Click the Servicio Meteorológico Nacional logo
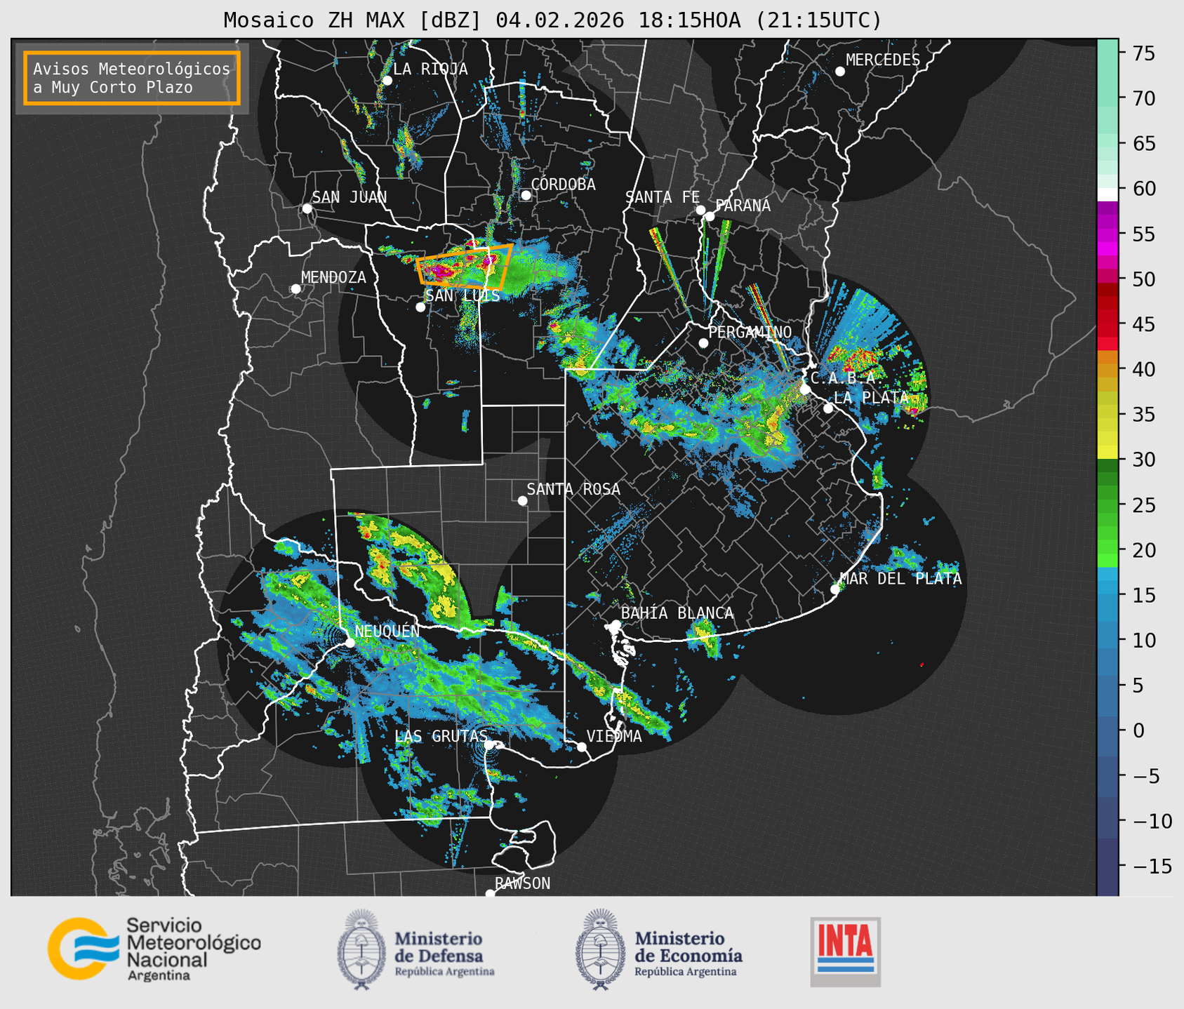Image resolution: width=1184 pixels, height=1009 pixels. coord(154,949)
